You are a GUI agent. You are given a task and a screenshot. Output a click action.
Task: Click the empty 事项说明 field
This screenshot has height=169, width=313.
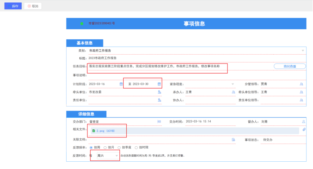197,75
